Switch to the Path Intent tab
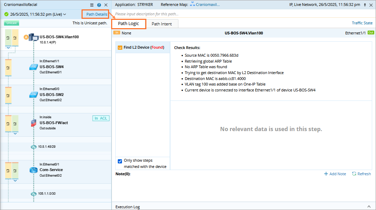Screen dimensions: 376x210 (x=162, y=24)
